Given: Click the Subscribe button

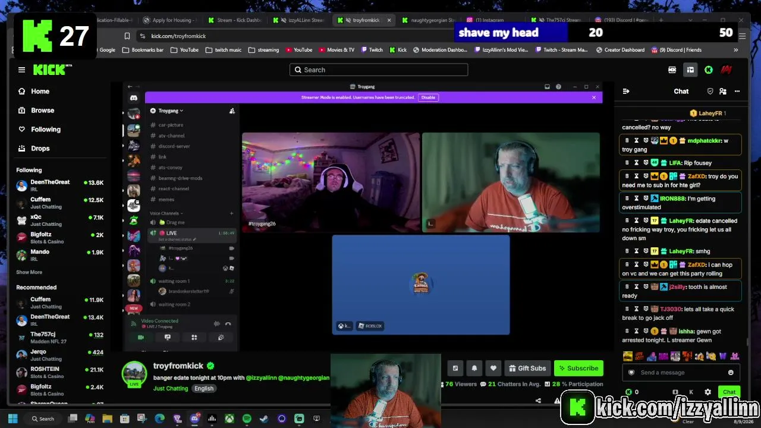Looking at the screenshot, I should click(578, 368).
